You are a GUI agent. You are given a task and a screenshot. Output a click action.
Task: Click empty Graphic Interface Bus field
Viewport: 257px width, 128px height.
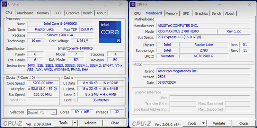coord(210,98)
